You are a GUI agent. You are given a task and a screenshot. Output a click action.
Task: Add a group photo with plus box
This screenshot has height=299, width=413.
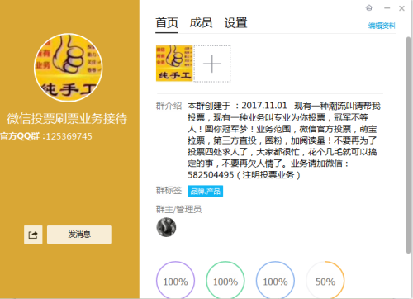click(212, 64)
